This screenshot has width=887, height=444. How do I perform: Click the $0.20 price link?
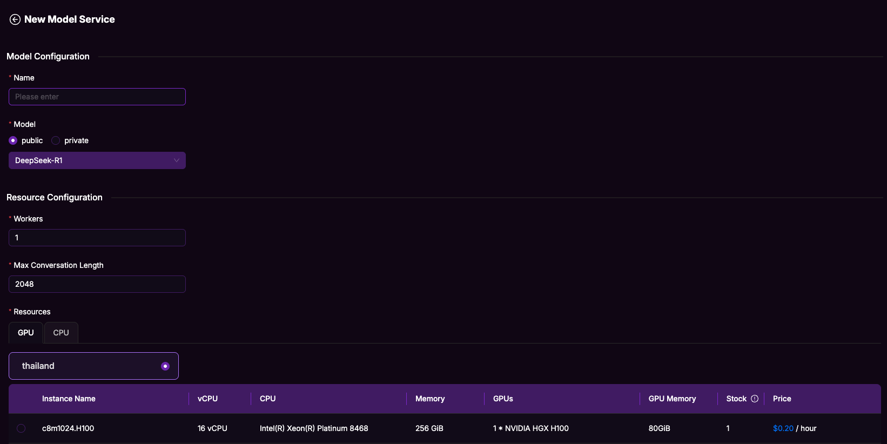tap(783, 428)
